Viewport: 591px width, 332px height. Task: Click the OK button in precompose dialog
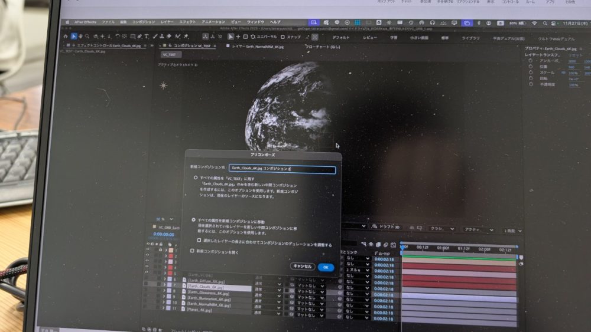tap(326, 267)
